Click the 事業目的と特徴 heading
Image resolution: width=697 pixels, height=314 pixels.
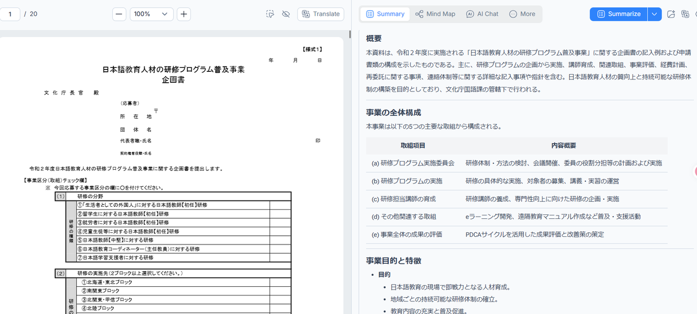coord(393,261)
